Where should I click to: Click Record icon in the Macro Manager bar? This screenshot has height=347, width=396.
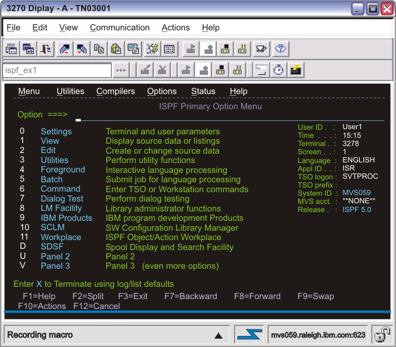(203, 70)
